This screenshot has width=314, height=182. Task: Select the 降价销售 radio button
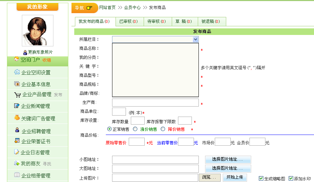163,129
